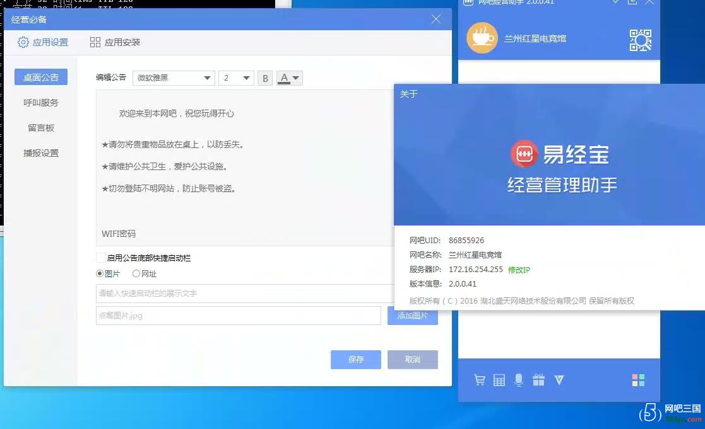Enable 启用公告底部快捷启动栏 checkbox
This screenshot has width=705, height=429.
coord(101,258)
